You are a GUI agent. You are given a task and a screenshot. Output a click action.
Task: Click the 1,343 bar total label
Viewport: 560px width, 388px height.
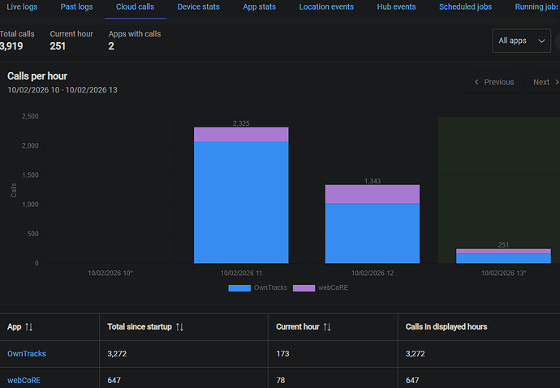[373, 181]
